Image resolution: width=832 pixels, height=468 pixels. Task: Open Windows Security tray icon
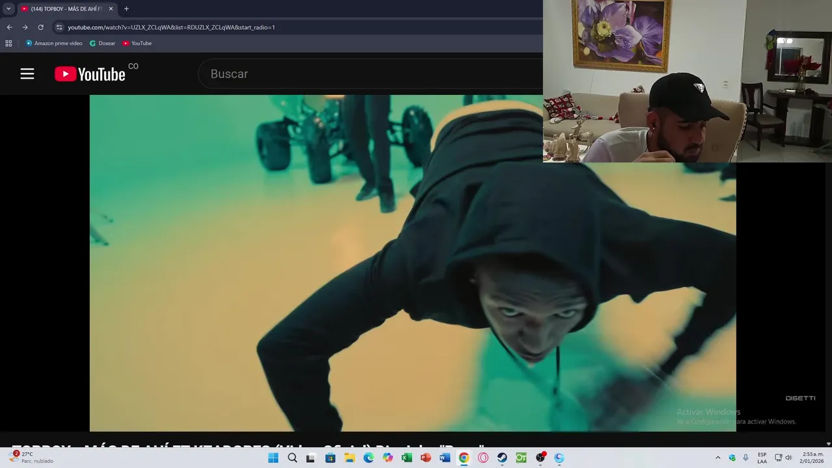click(732, 458)
